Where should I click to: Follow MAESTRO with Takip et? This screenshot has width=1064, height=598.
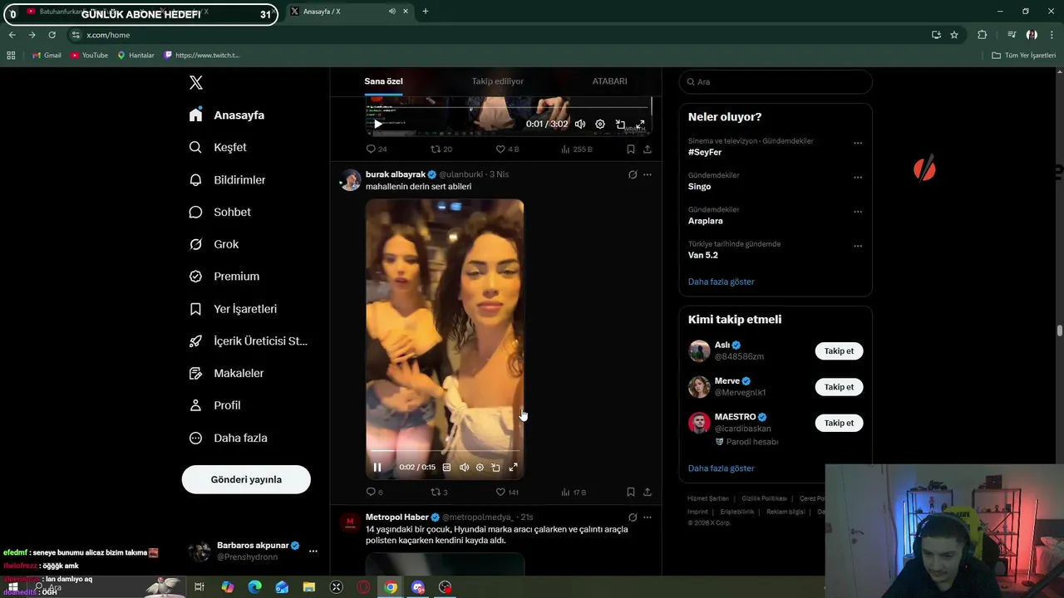point(839,423)
